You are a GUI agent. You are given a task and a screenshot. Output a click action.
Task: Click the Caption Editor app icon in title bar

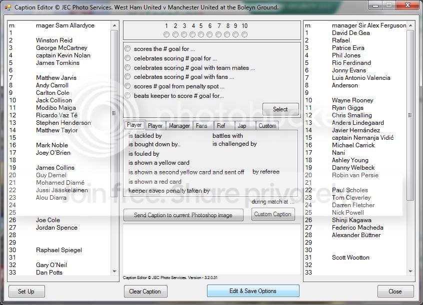(x=7, y=7)
